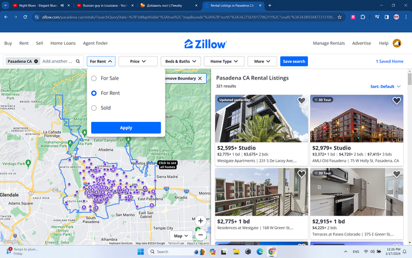The height and width of the screenshot is (258, 412).
Task: Open the Chrome three-dot menu
Action: pos(406,17)
